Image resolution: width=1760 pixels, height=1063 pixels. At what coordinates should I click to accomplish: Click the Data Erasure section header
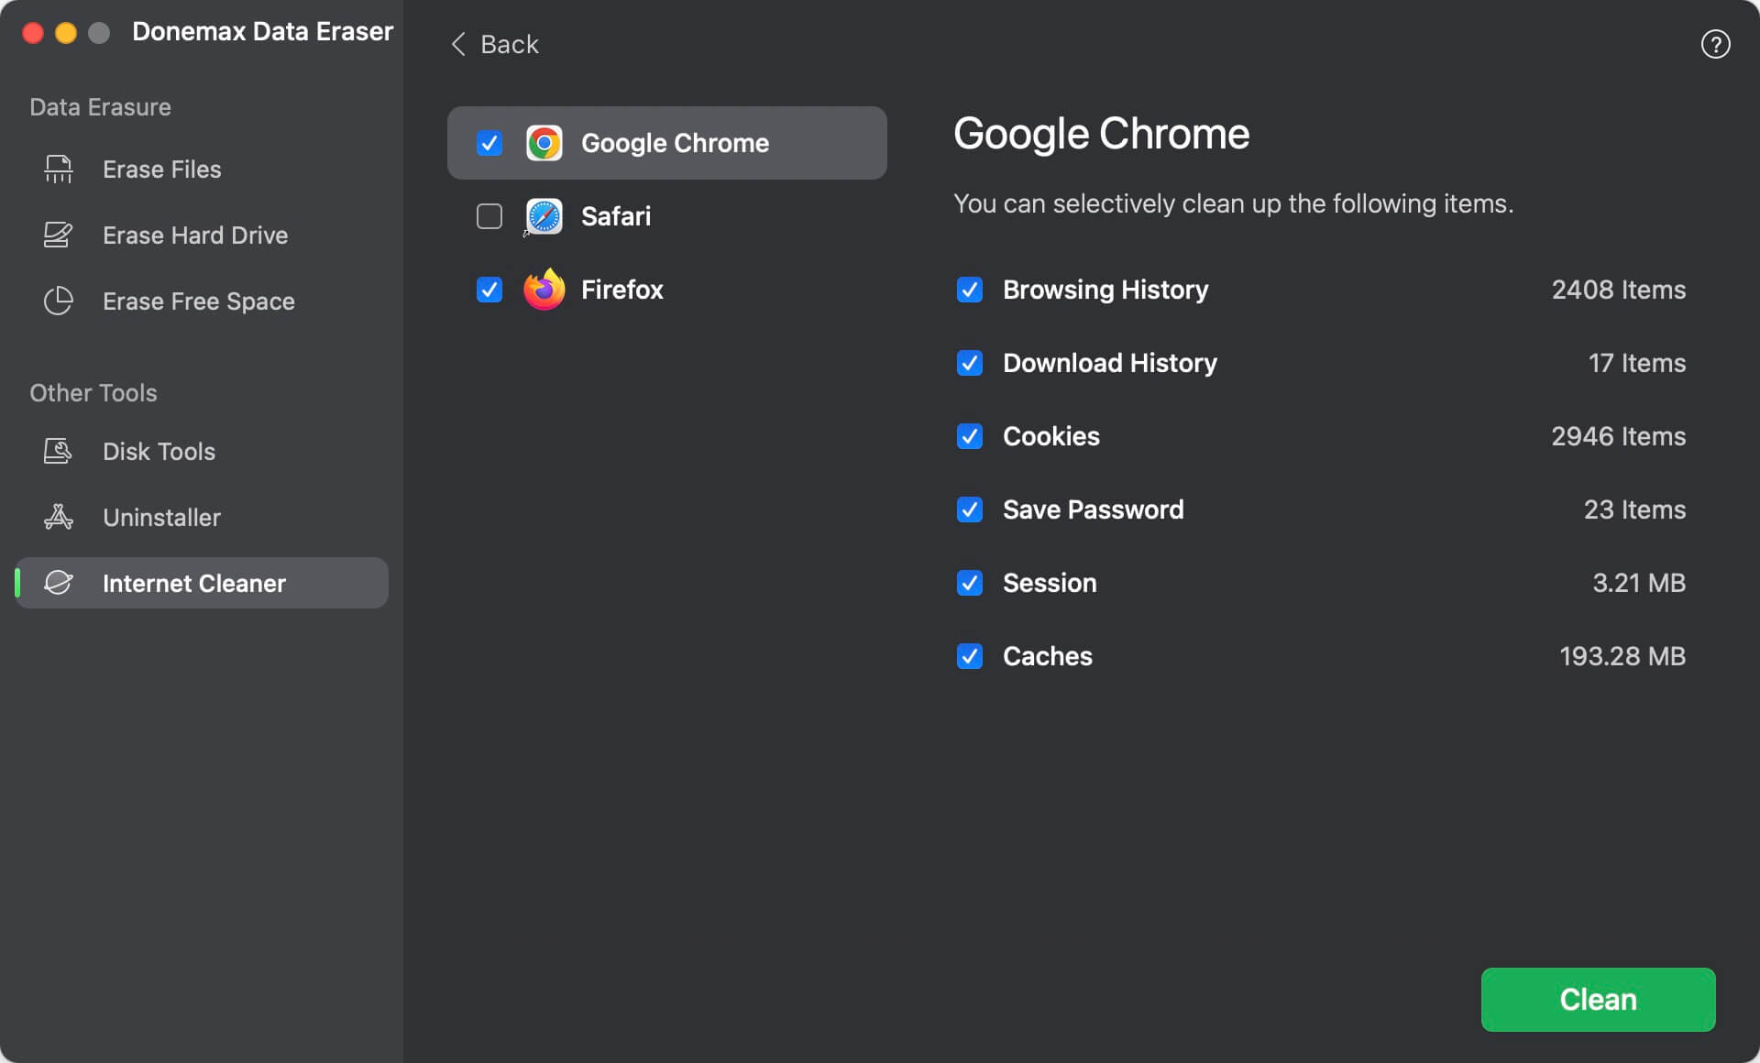100,107
